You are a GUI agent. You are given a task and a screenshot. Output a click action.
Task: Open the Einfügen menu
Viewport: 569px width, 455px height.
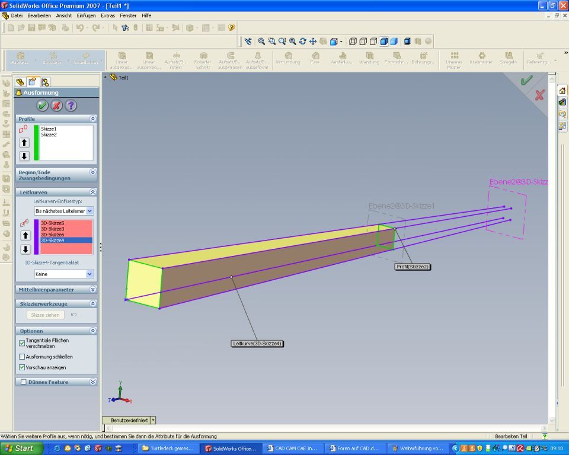click(x=87, y=15)
